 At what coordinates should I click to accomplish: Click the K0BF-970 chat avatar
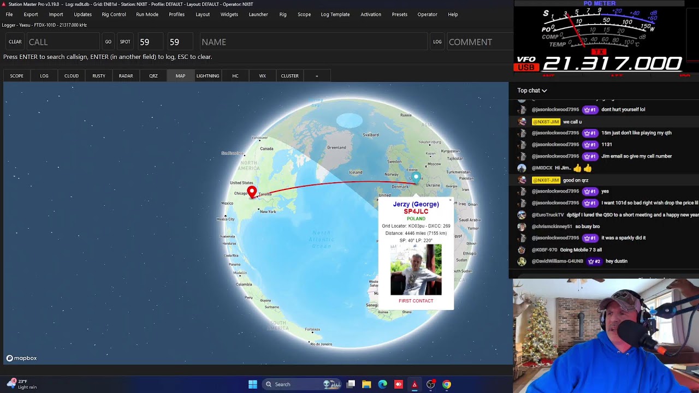tap(522, 250)
